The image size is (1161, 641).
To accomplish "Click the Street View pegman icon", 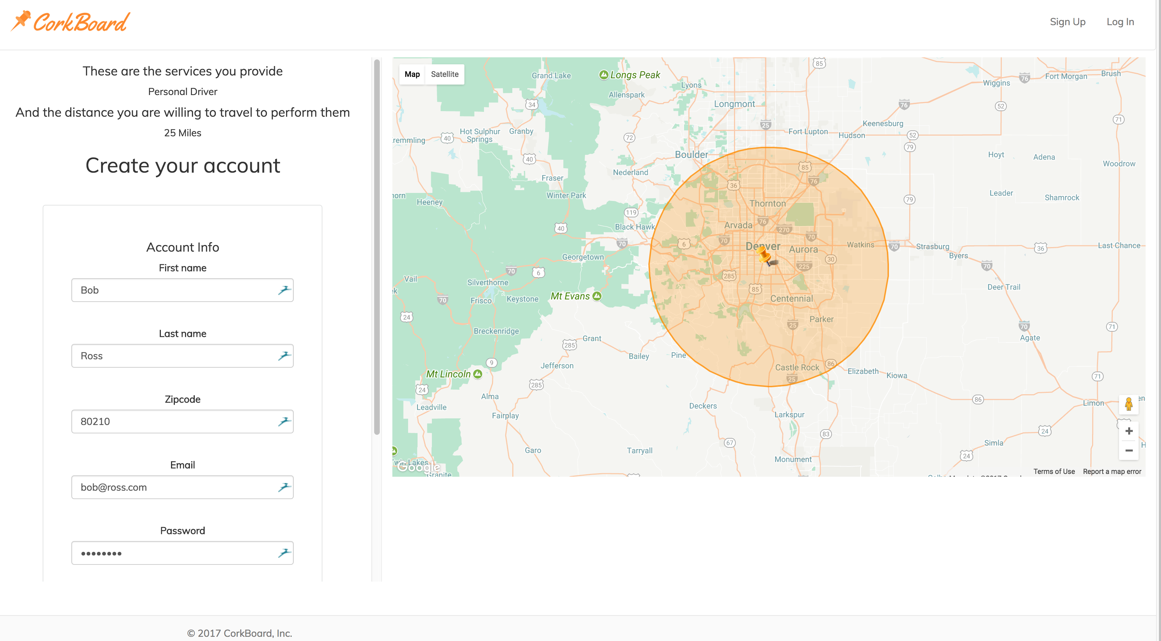I will pos(1128,404).
